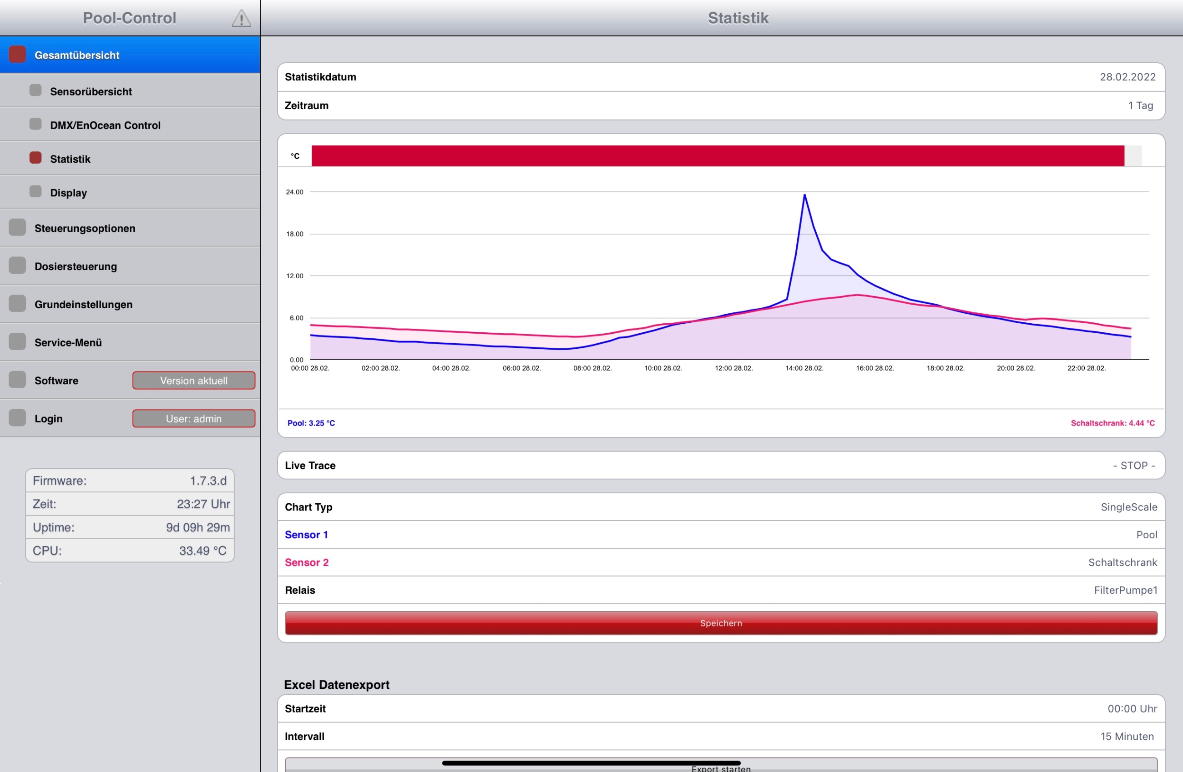Open Steuerungsoptionen section
This screenshot has height=772, width=1183.
pyautogui.click(x=130, y=228)
